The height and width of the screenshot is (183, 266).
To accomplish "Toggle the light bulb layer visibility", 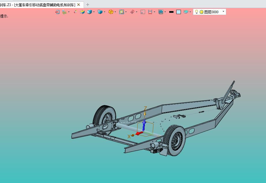I will coord(196,12).
